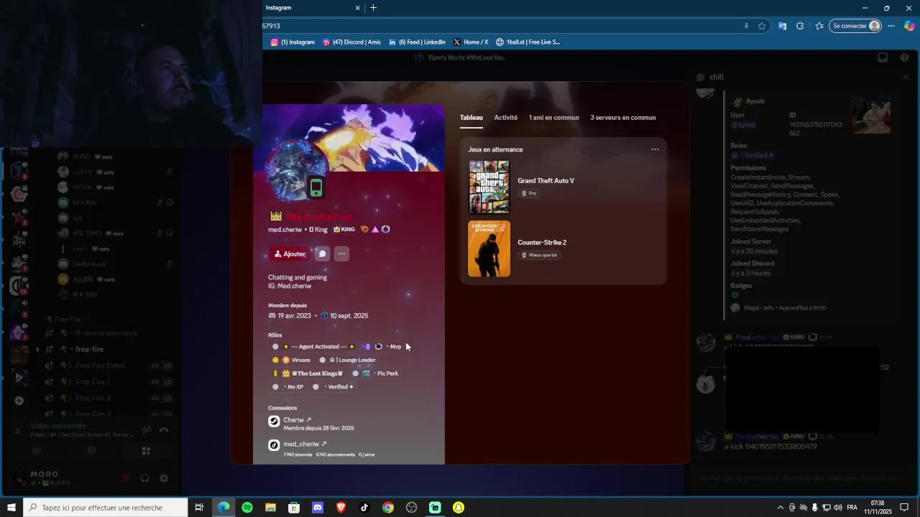Open profile more options ellipsis button
Viewport: 920px width, 517px height.
pos(341,254)
